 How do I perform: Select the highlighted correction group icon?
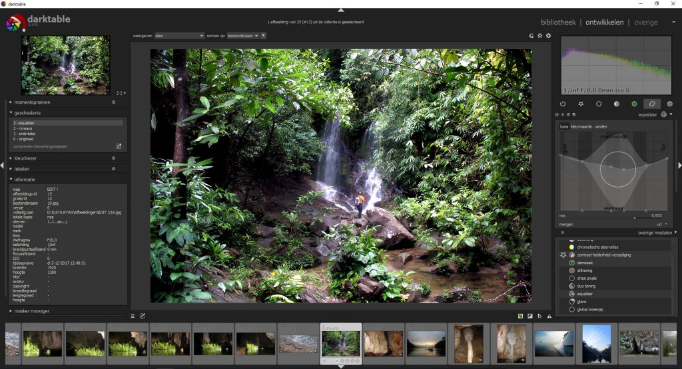[x=652, y=104]
